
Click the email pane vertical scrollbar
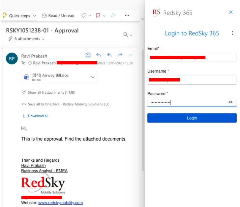tap(143, 110)
